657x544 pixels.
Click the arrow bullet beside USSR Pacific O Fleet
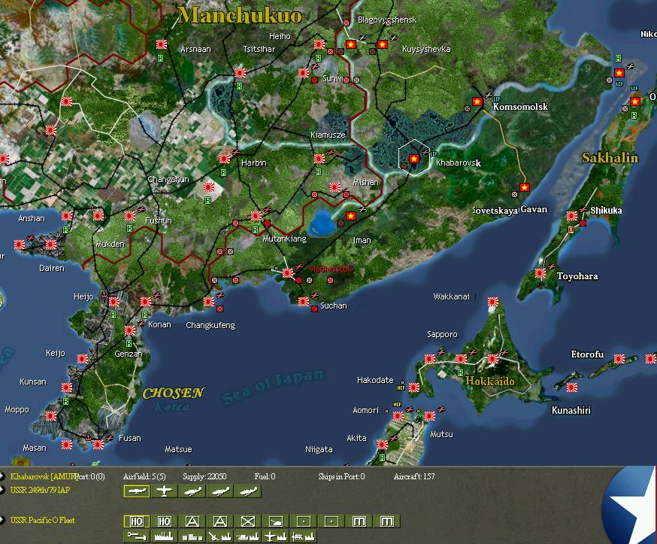(2, 520)
